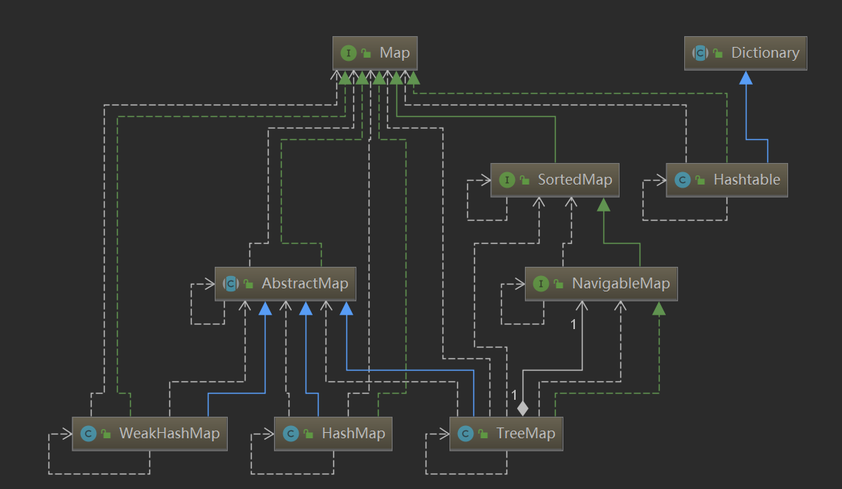Select the Dictionary class node
Screen dimensions: 842x489
pyautogui.click(x=745, y=53)
